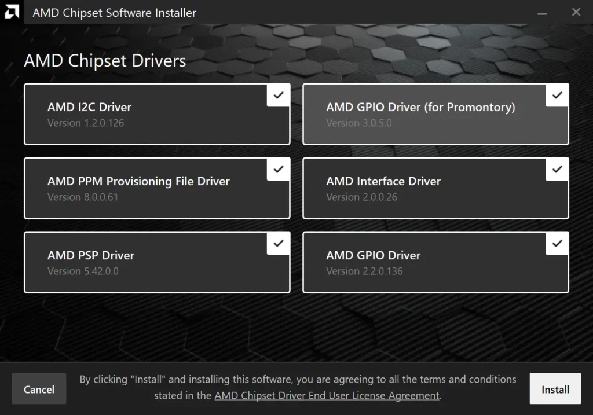Click the AMD GPIO Driver title in bottom card

[374, 255]
